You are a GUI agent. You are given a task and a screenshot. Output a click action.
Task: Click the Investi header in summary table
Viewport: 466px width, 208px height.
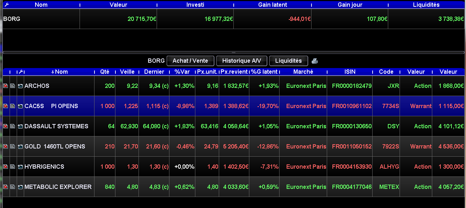[195, 5]
